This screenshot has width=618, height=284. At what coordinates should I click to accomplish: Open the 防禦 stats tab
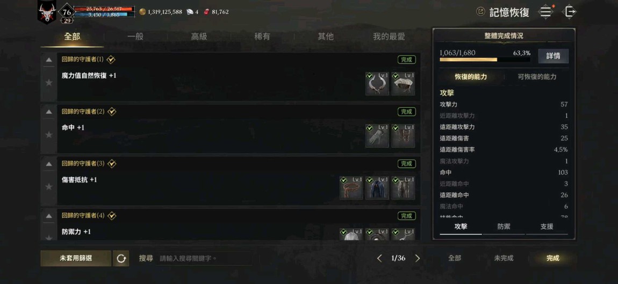click(x=504, y=227)
